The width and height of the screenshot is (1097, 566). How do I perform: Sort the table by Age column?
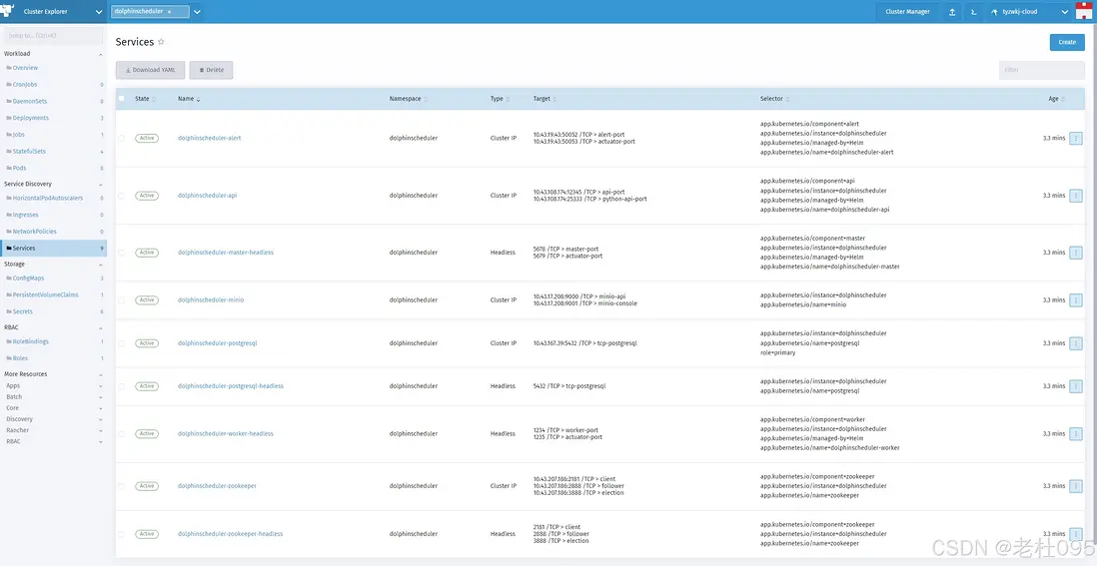point(1056,99)
